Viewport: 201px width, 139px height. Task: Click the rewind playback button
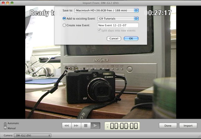(x=67, y=126)
